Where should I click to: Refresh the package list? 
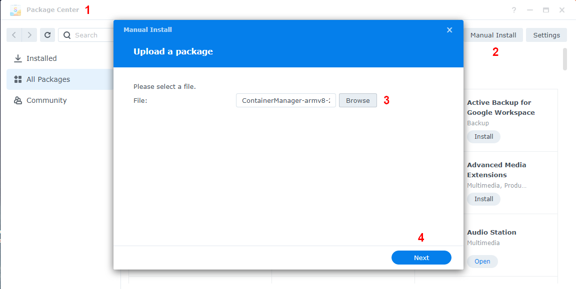coord(47,35)
